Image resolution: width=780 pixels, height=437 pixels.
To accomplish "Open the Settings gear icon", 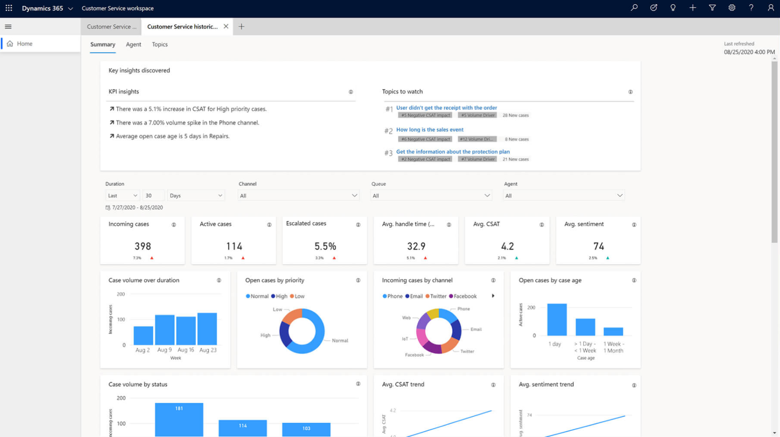I will [x=732, y=8].
